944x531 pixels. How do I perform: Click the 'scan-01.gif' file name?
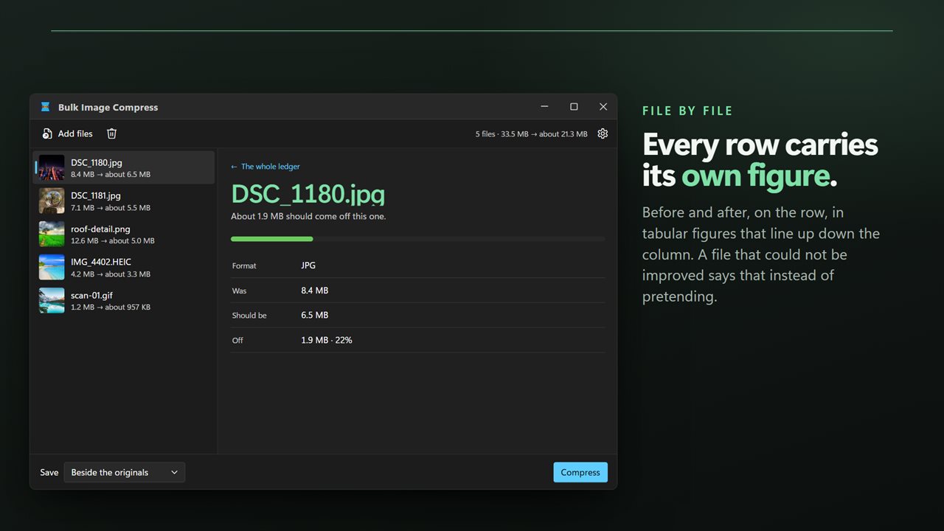pos(92,295)
